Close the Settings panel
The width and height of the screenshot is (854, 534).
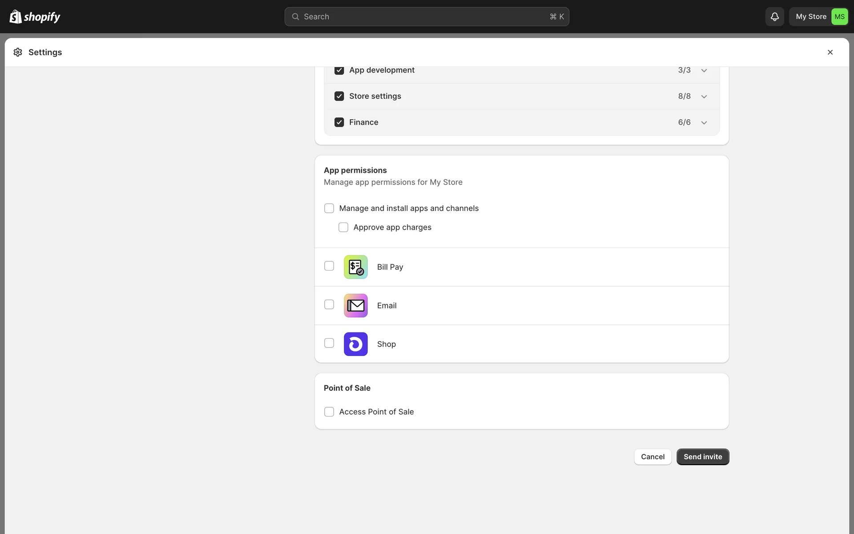(x=830, y=53)
